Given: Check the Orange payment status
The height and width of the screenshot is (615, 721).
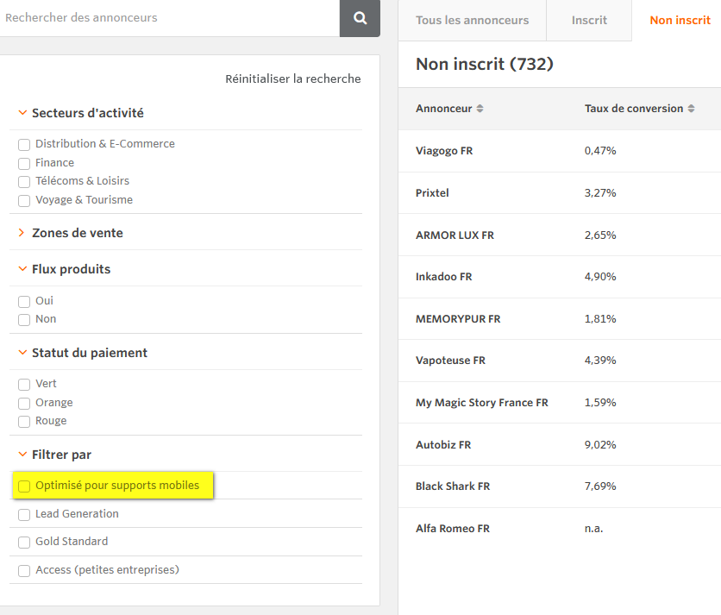Looking at the screenshot, I should (x=24, y=404).
